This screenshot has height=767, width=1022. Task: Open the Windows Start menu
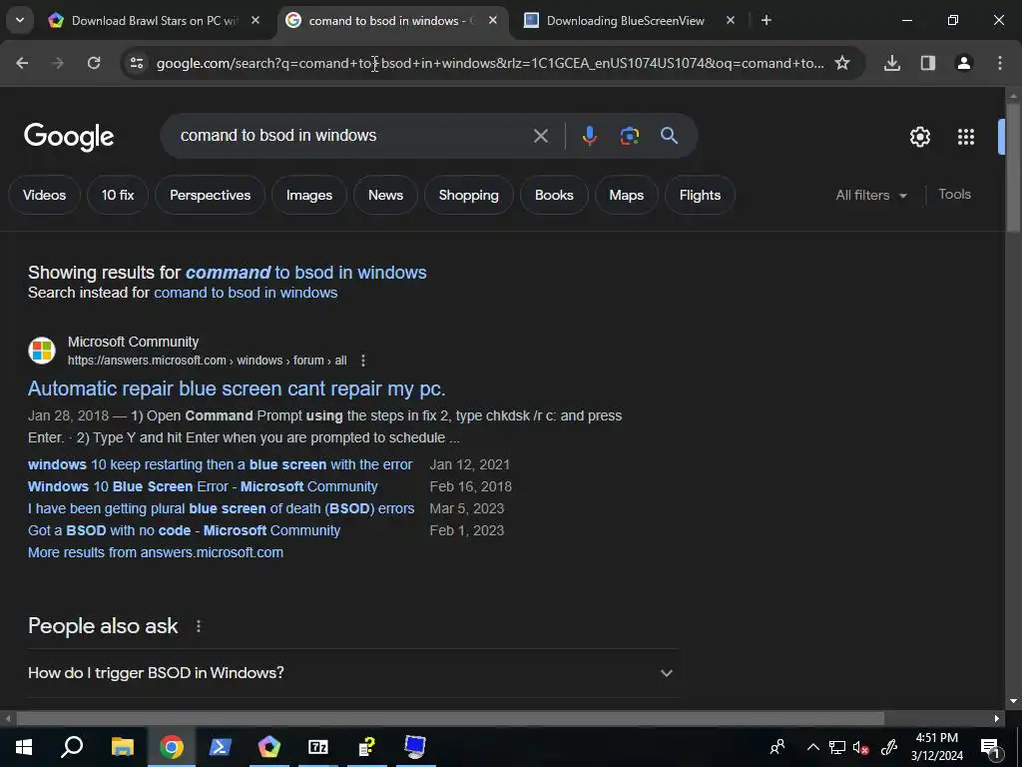click(x=24, y=747)
